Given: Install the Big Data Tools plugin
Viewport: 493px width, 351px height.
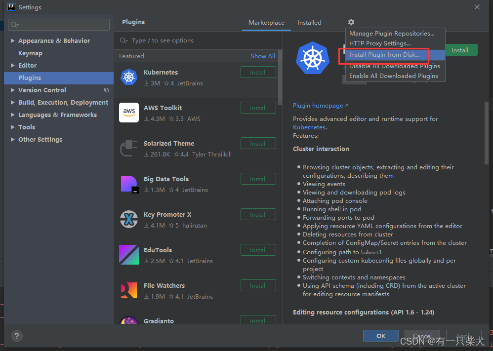Looking at the screenshot, I should [258, 179].
